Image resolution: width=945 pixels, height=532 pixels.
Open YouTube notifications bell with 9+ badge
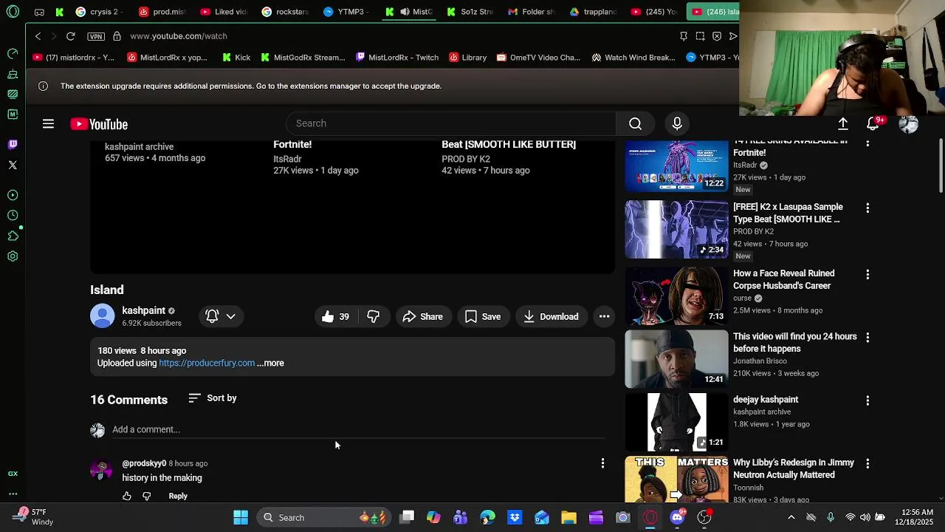pyautogui.click(x=874, y=123)
